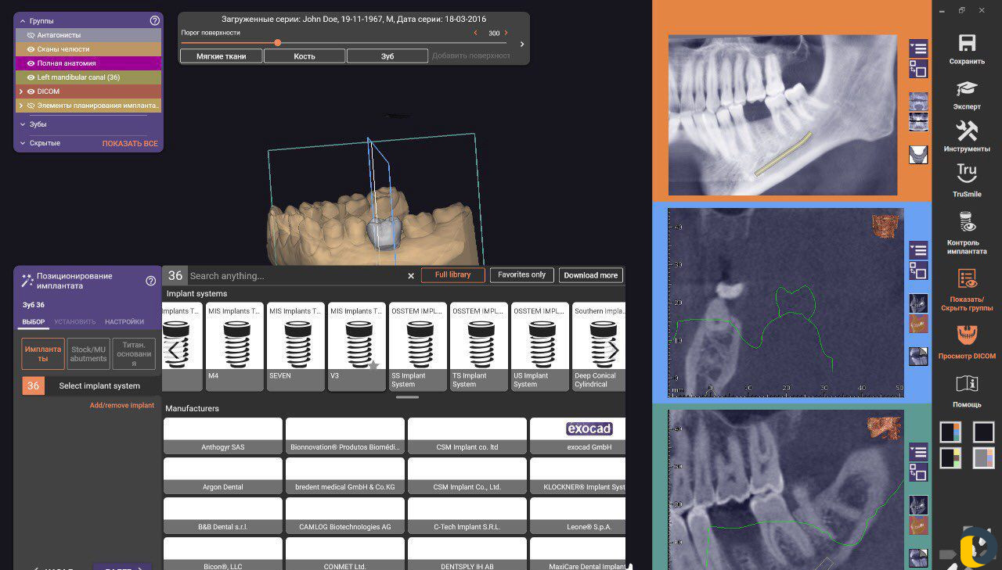
Task: Select the top-left view layout icon
Action: pyautogui.click(x=950, y=432)
